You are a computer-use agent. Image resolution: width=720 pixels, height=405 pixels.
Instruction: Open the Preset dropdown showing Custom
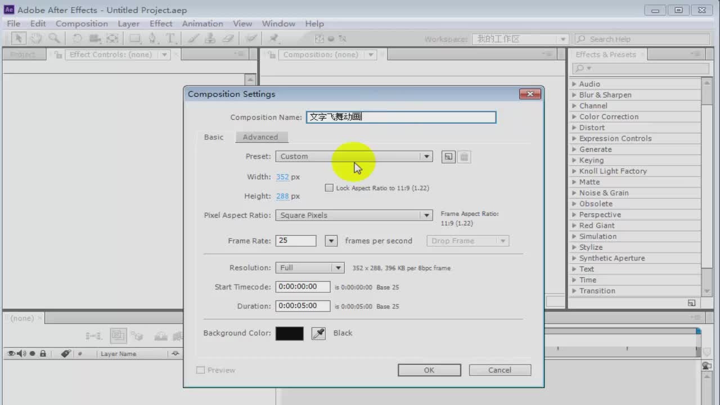(x=354, y=157)
